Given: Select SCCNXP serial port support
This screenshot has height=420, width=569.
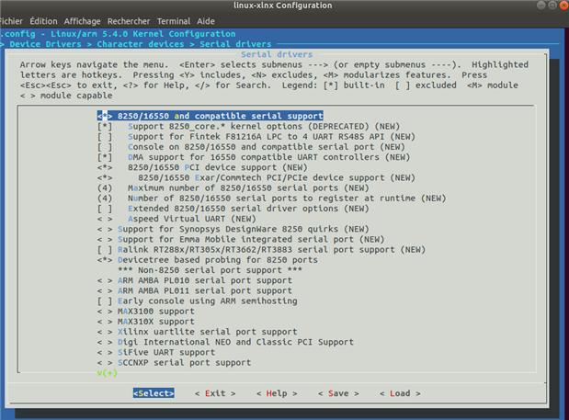Looking at the screenshot, I should [174, 362].
